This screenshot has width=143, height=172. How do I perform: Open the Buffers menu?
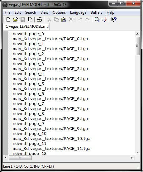click(x=96, y=12)
